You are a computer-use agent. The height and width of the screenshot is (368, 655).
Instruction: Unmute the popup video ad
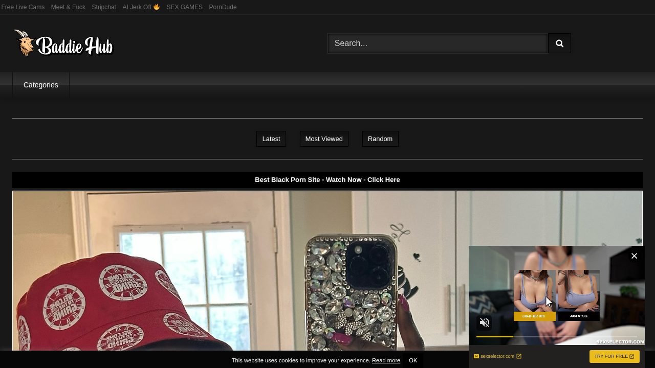tap(485, 323)
